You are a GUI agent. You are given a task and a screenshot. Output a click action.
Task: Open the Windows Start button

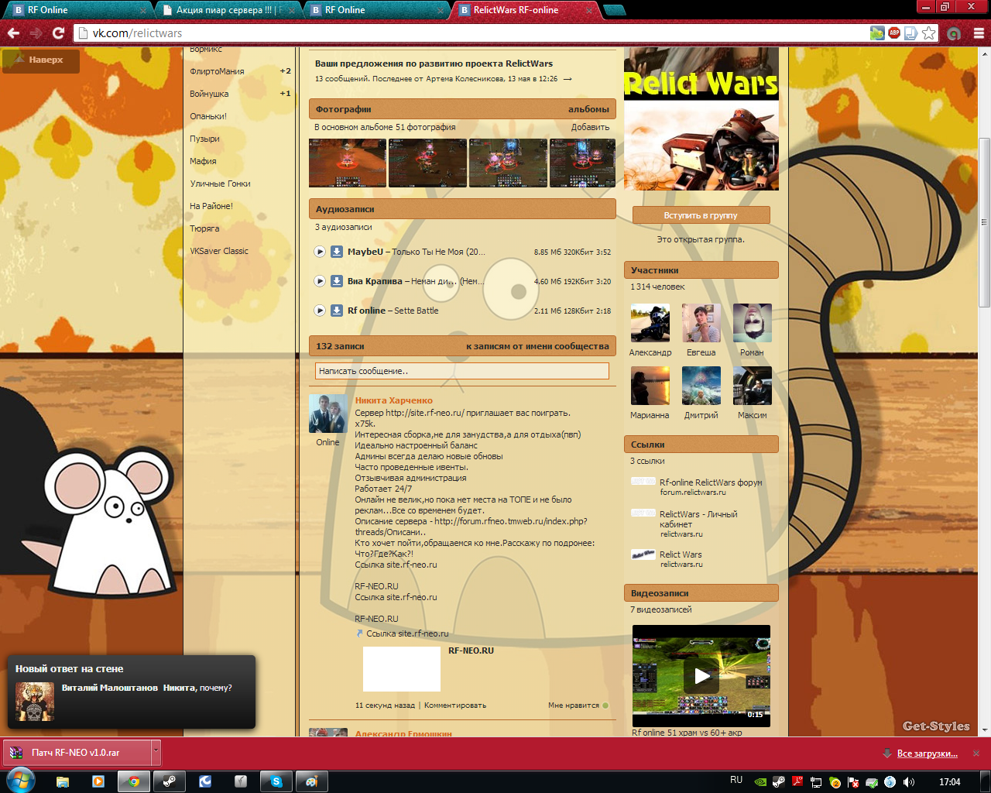coord(20,781)
